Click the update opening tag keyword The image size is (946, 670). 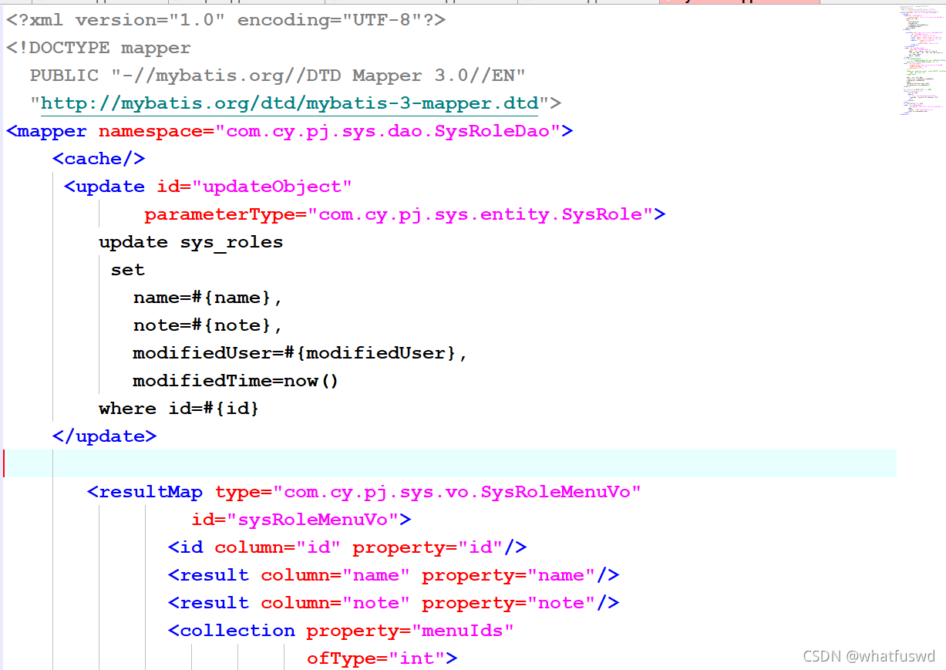point(110,187)
